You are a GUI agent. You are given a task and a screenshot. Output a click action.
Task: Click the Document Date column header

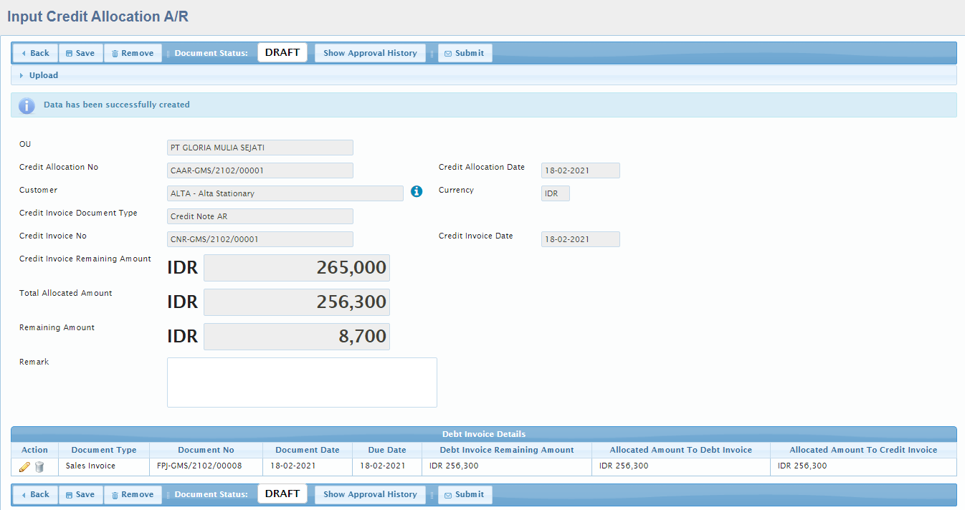tap(308, 450)
